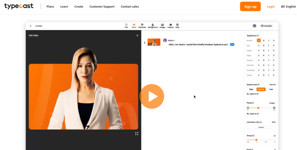The height and width of the screenshot is (150, 297).
Task: Open the Images tool
Action: pos(162,26)
